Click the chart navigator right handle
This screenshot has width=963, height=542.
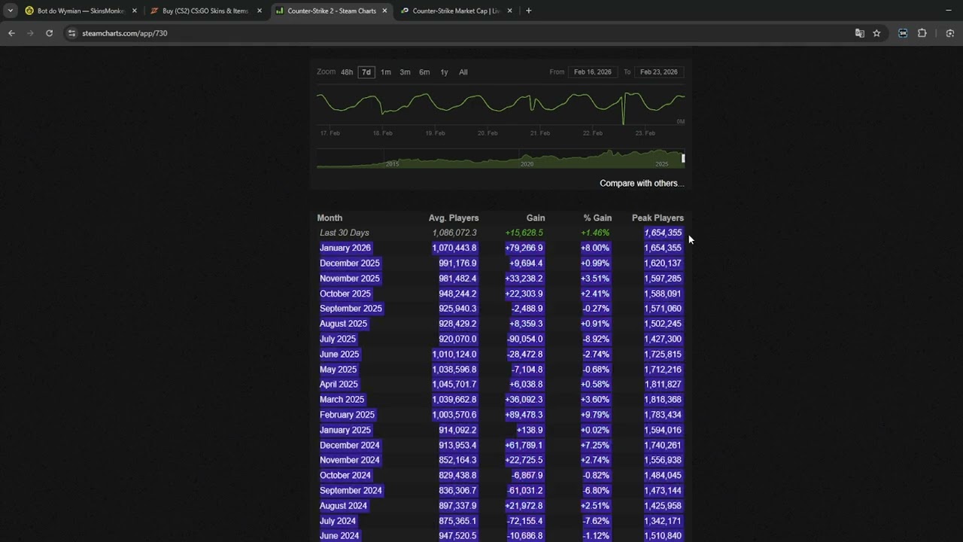pyautogui.click(x=683, y=158)
